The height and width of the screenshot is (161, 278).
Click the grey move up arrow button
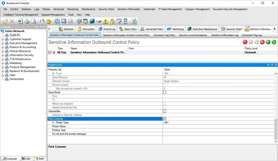tap(251, 42)
